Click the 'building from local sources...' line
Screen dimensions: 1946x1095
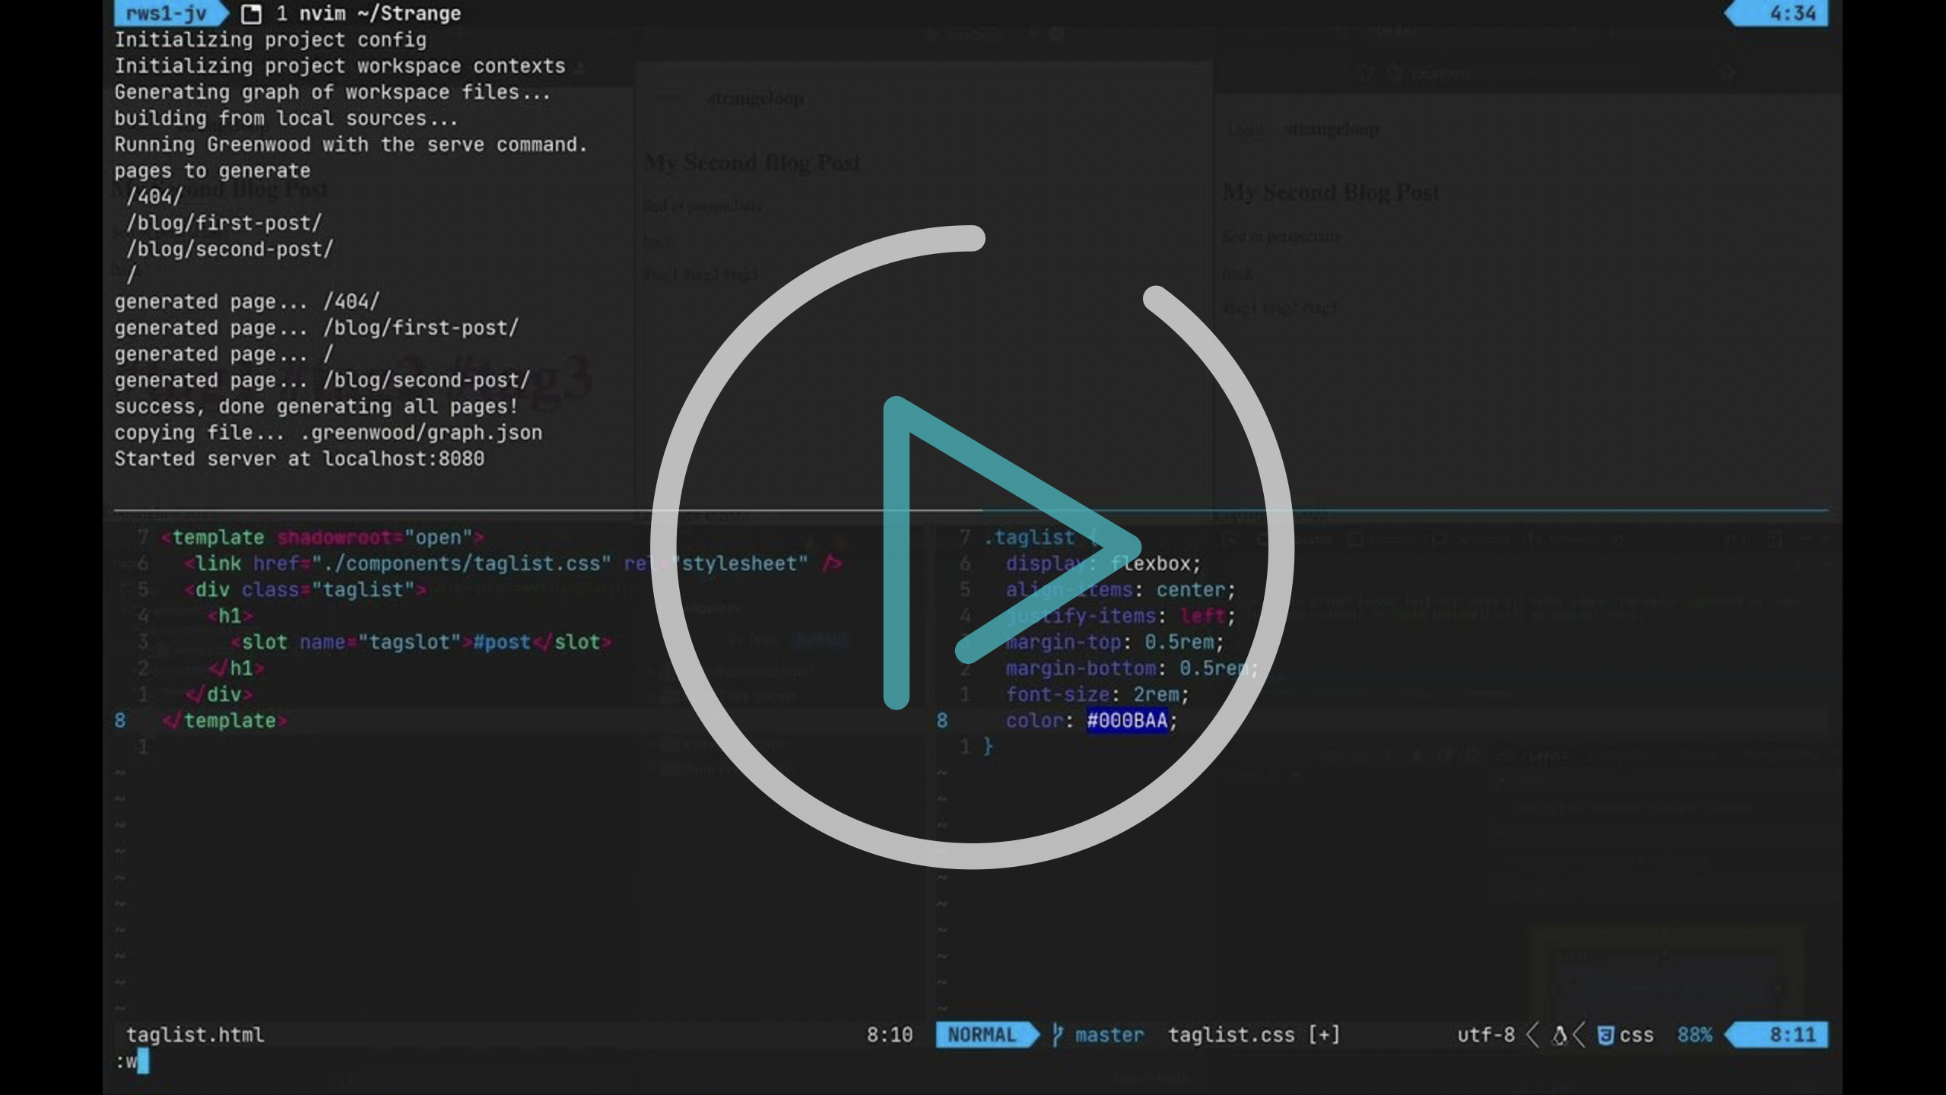pyautogui.click(x=286, y=119)
